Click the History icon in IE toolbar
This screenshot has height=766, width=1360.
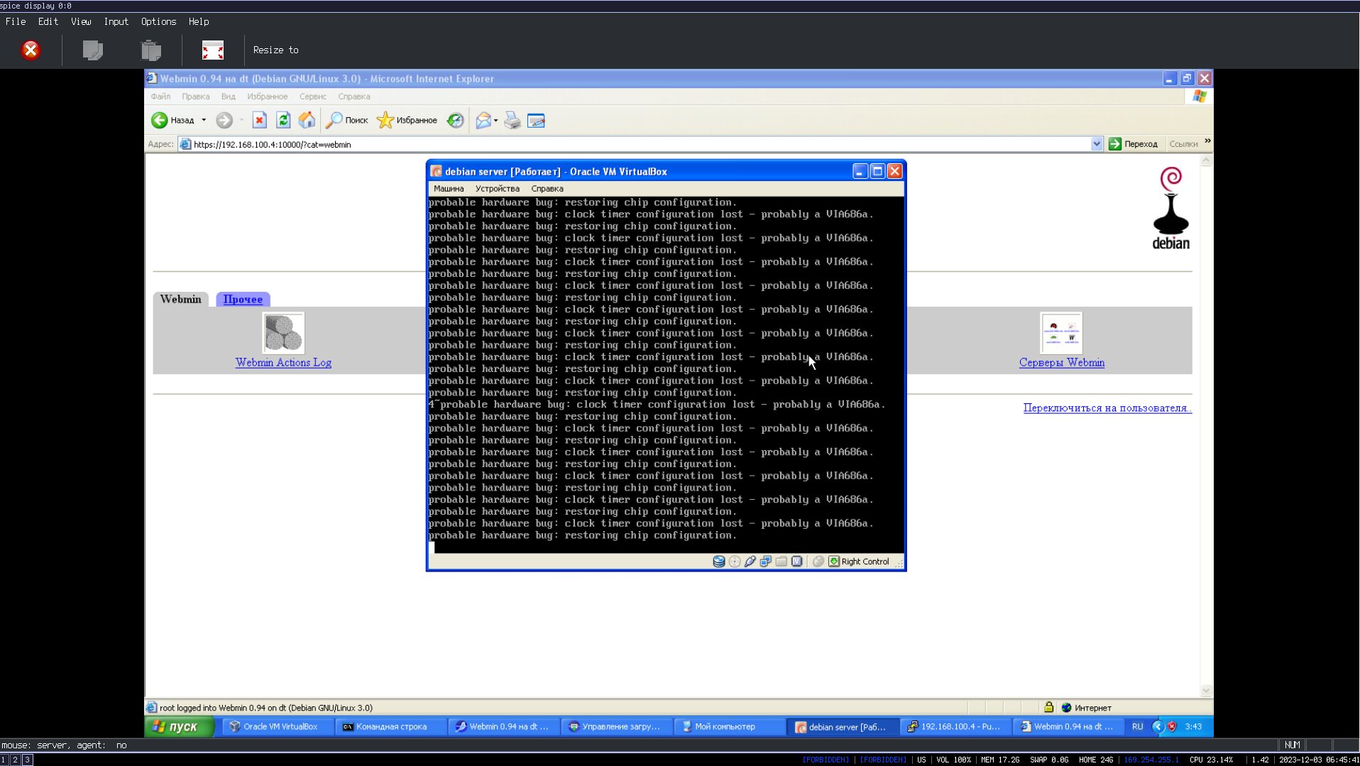point(455,120)
